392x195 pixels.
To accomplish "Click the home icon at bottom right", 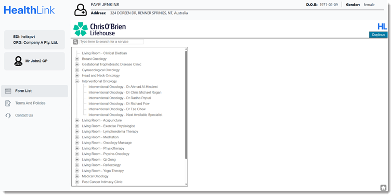I will (x=383, y=188).
